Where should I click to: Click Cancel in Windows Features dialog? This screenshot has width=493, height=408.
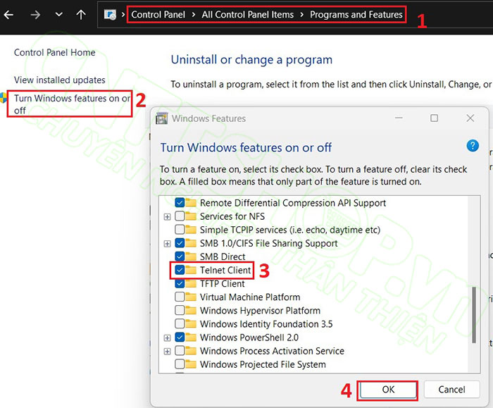tap(451, 390)
